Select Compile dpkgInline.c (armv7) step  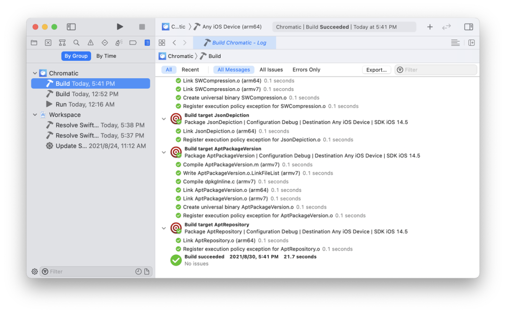point(232,182)
